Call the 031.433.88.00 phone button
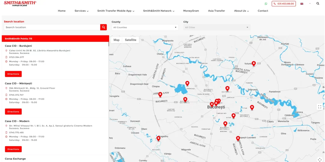Screen dimensions: 325x162 point(283,3)
